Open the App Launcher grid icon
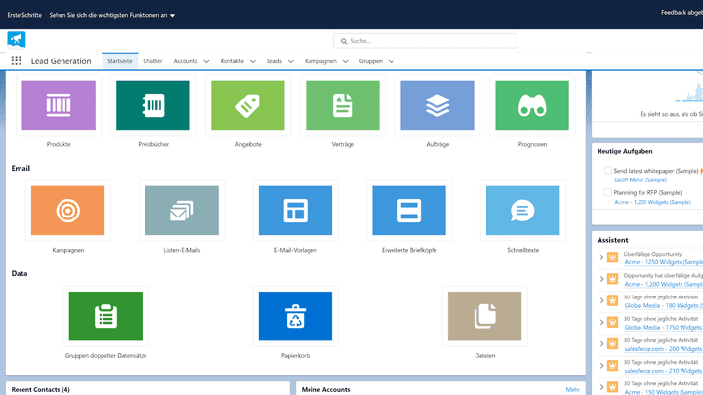The image size is (703, 395). click(16, 60)
